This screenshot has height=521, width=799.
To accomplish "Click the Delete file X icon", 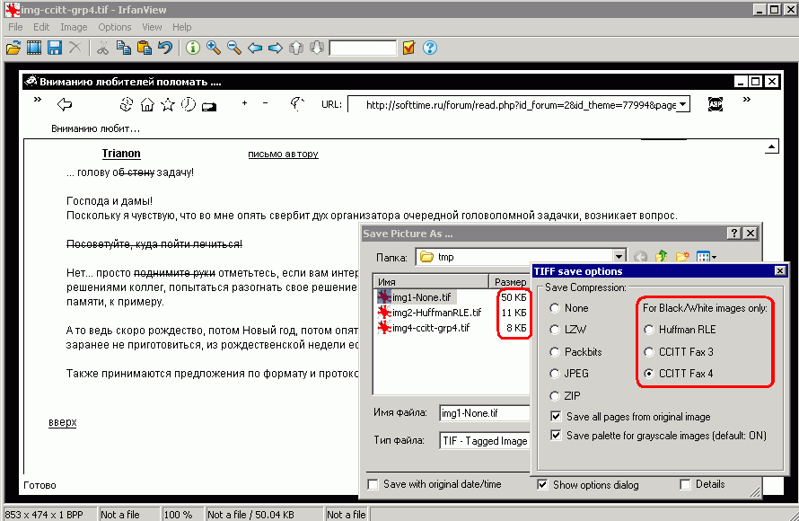I will click(x=75, y=48).
